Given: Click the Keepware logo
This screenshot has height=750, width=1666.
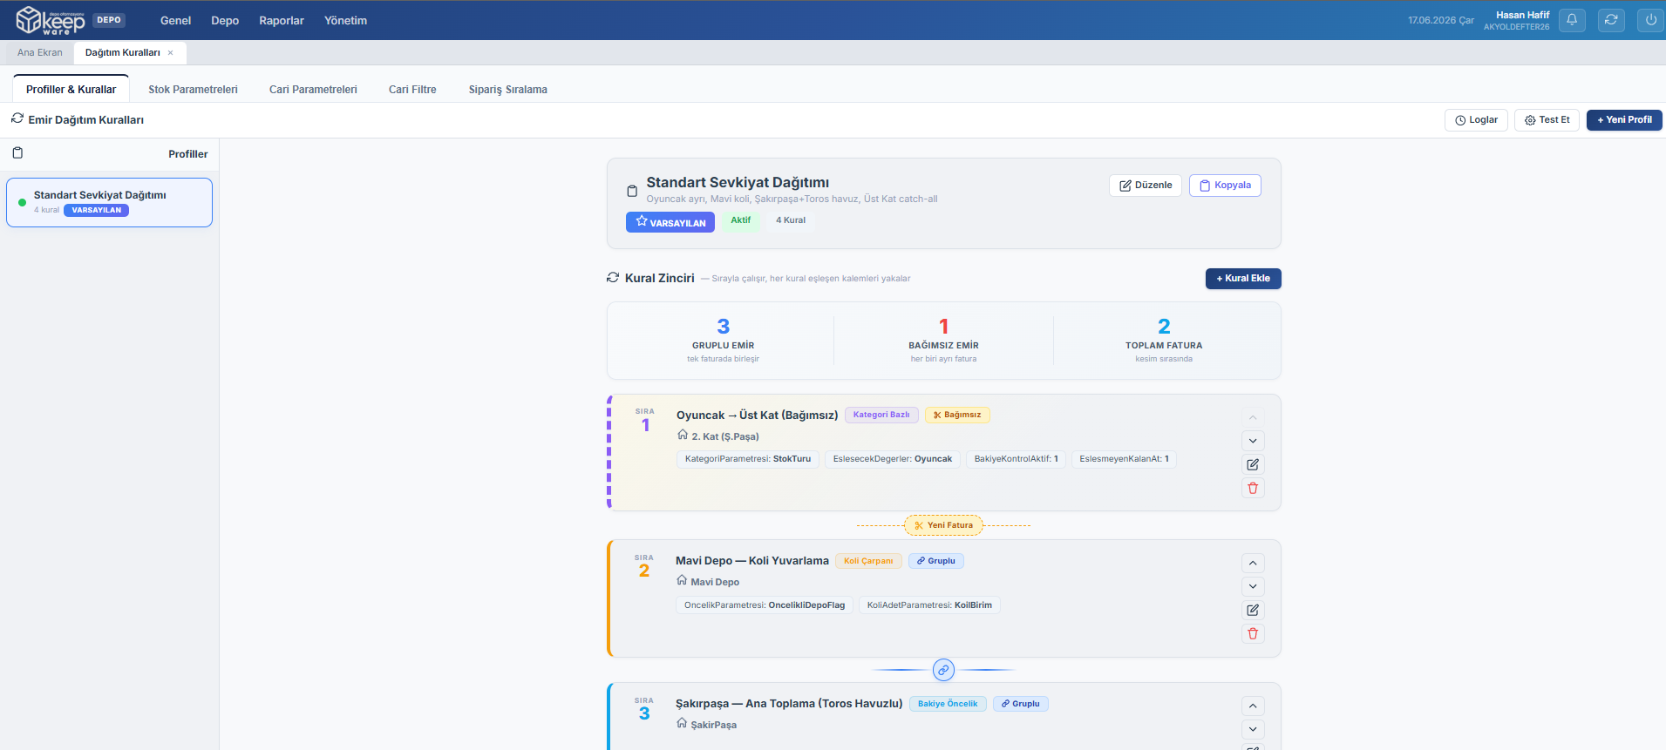Looking at the screenshot, I should coord(51,20).
